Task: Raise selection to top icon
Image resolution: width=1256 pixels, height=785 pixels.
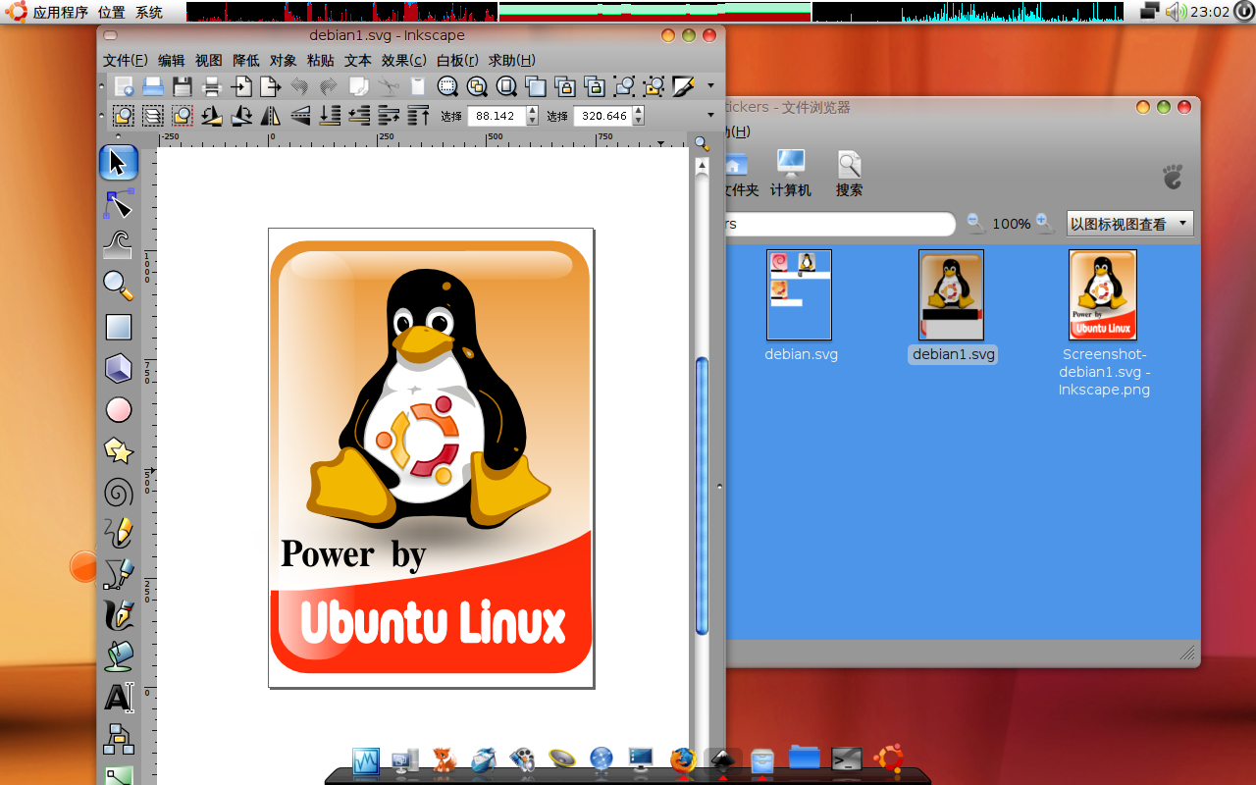Action: coord(418,116)
